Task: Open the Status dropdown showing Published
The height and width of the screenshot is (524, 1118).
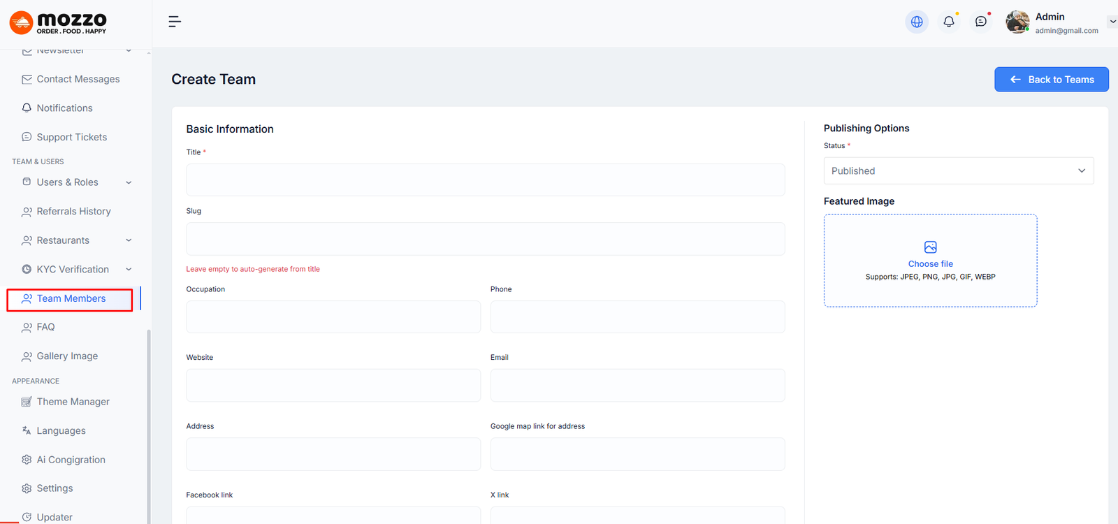Action: (958, 171)
